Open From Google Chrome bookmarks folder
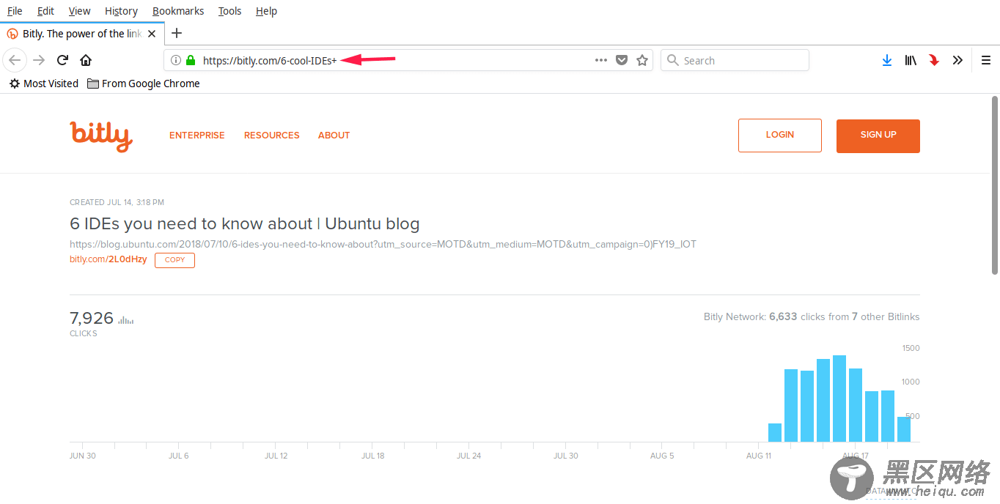Screen dimensions: 1000x504 click(x=143, y=84)
